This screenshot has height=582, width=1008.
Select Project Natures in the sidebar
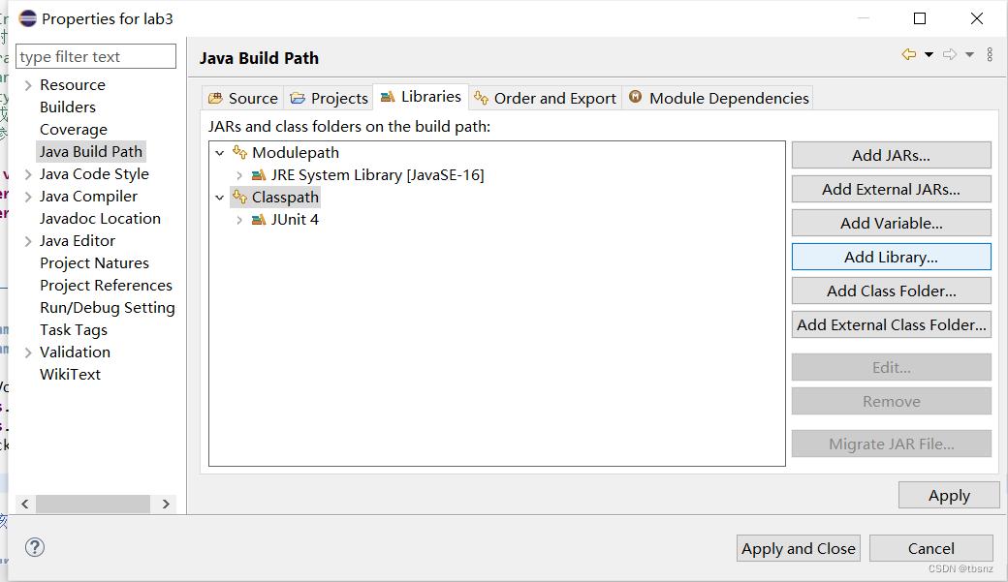(94, 263)
